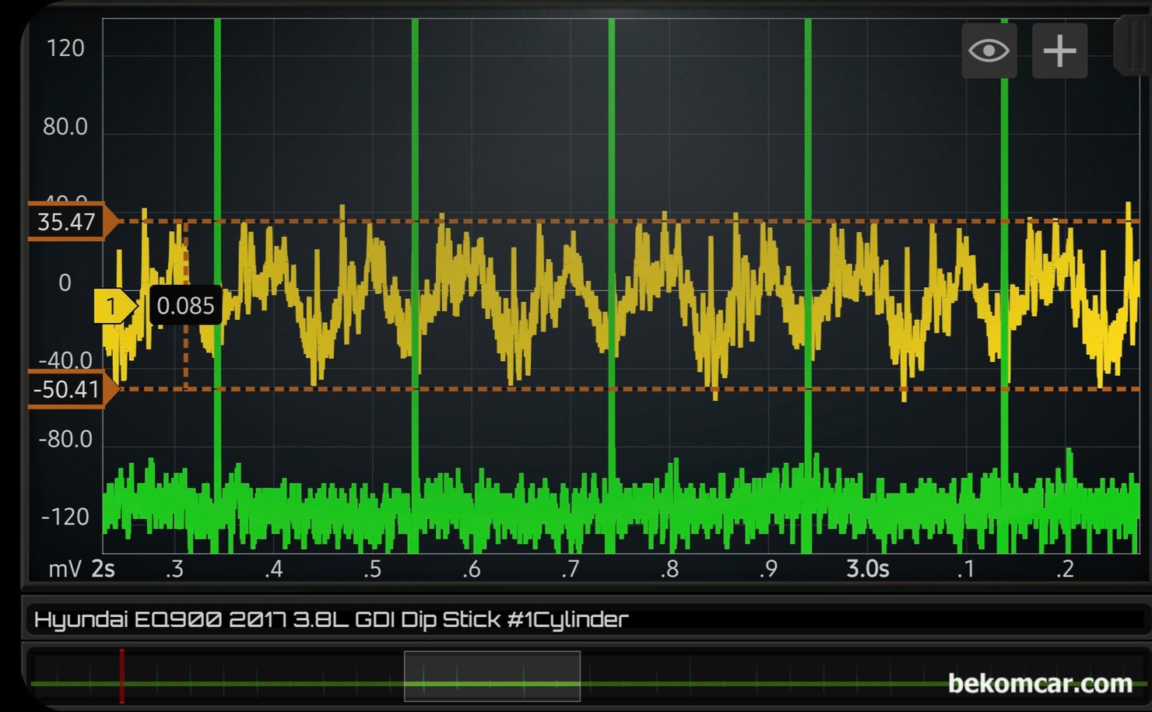Open the bekomcar.com link
Image resolution: width=1152 pixels, height=712 pixels.
(1040, 683)
